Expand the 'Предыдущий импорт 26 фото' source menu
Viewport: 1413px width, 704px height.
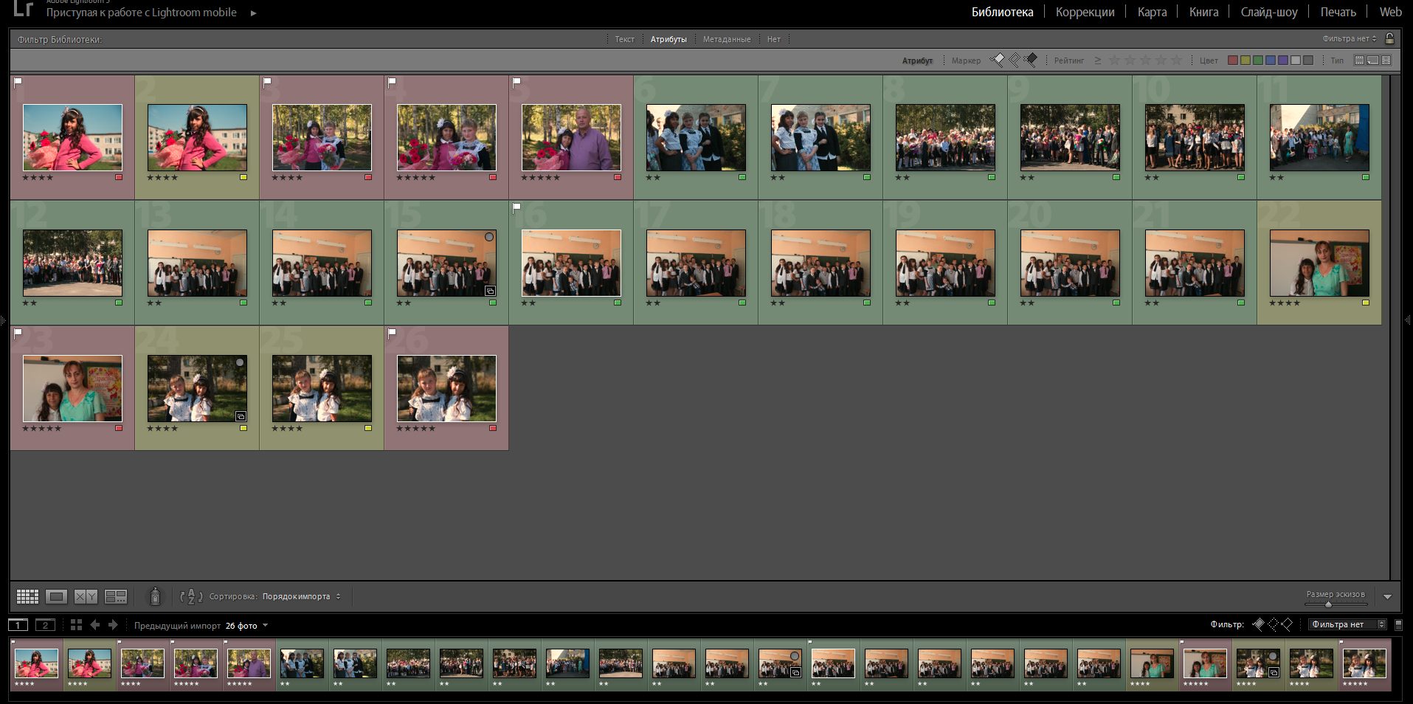pyautogui.click(x=201, y=626)
